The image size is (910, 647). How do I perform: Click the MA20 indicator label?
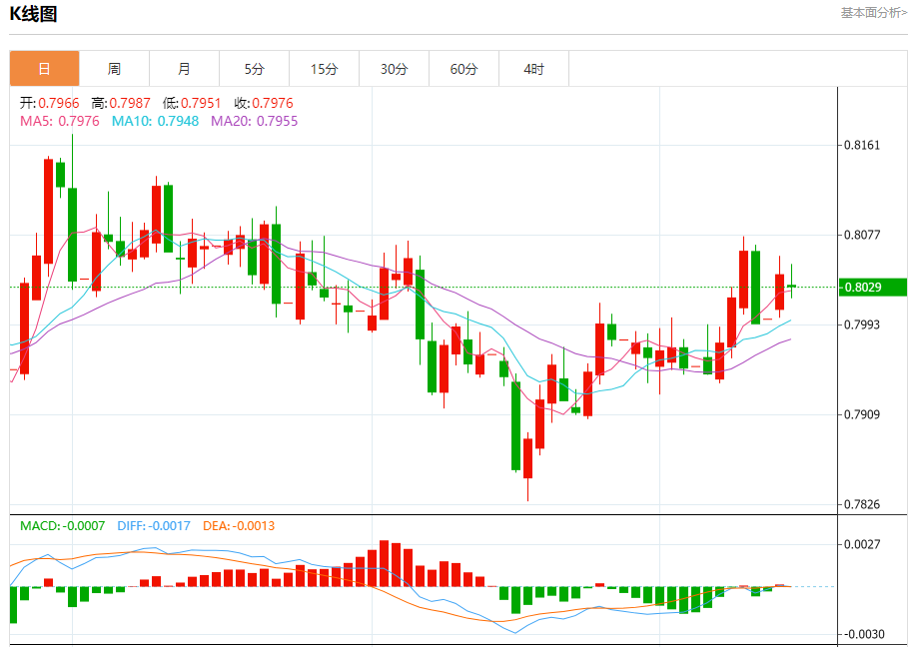point(254,121)
